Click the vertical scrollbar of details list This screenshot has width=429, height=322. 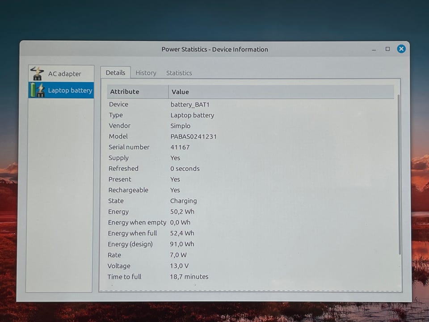coord(399,174)
